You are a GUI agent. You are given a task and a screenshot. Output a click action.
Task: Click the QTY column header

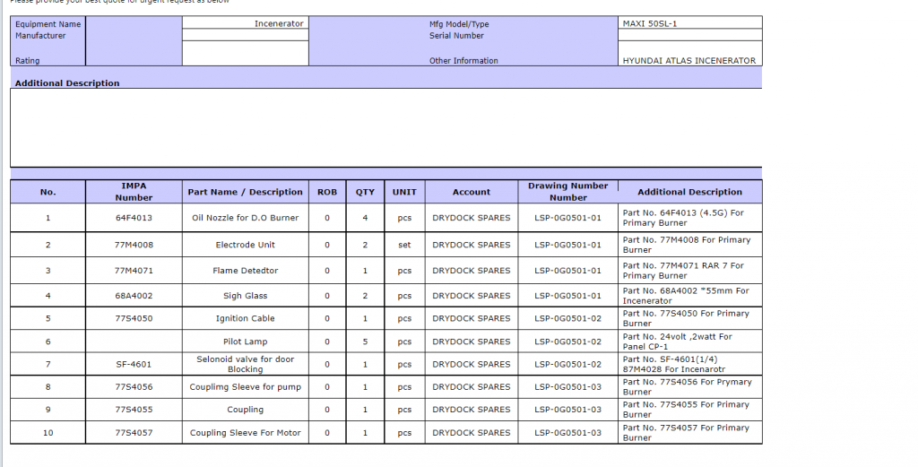click(365, 192)
